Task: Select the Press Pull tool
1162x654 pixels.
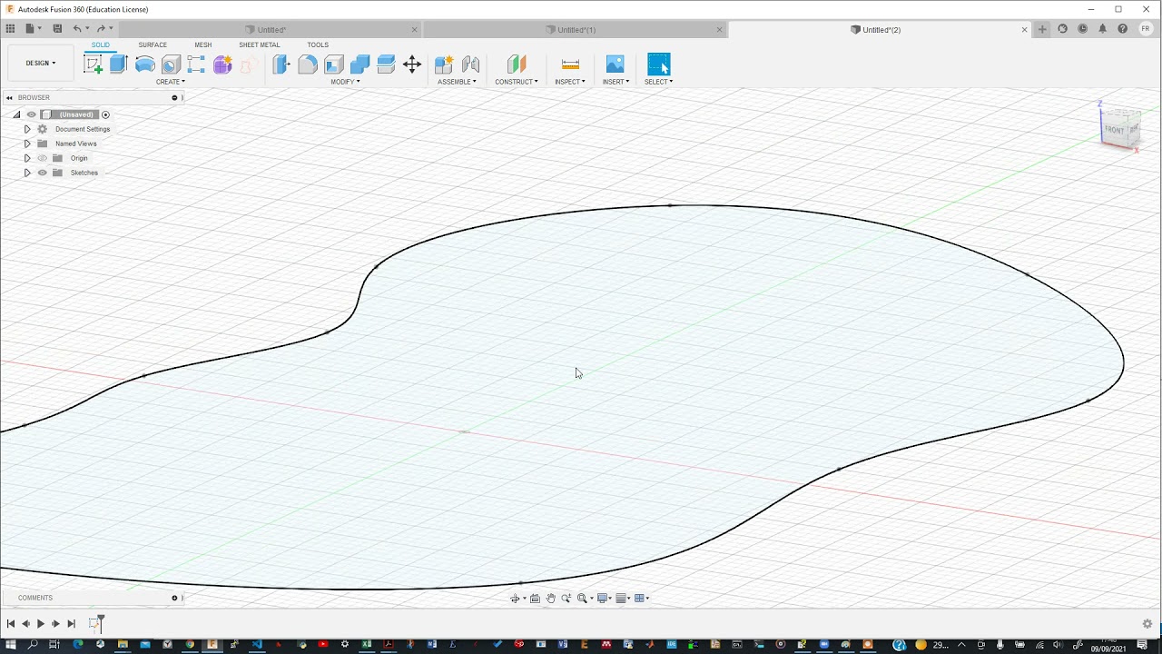Action: 281,64
